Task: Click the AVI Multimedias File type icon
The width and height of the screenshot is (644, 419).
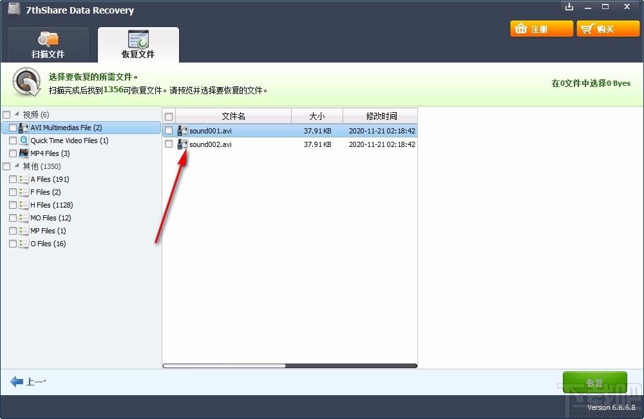Action: click(x=24, y=128)
